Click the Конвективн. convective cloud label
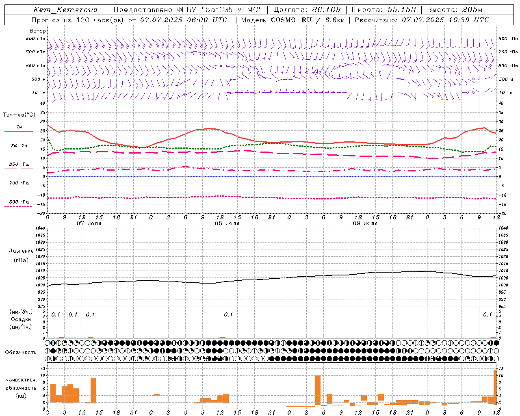520x416 pixels. (x=21, y=380)
